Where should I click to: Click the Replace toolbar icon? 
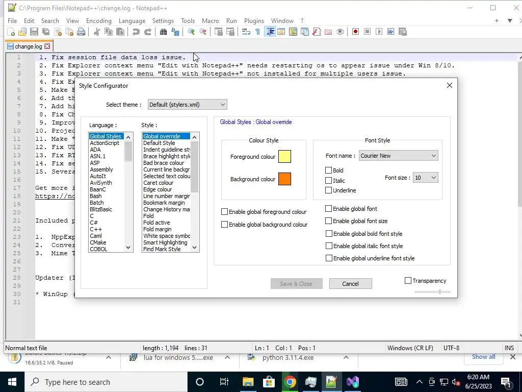pos(175,32)
